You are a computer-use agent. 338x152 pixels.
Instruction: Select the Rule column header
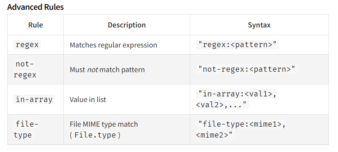[x=36, y=25]
